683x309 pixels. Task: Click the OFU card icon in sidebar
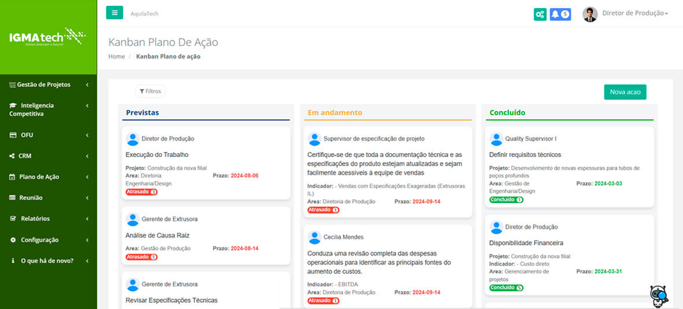pyautogui.click(x=13, y=135)
